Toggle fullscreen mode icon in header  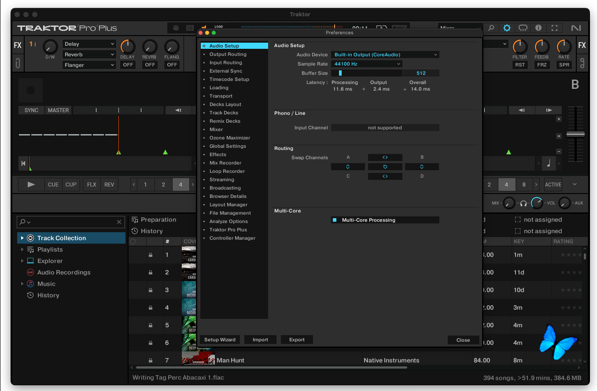click(x=554, y=28)
